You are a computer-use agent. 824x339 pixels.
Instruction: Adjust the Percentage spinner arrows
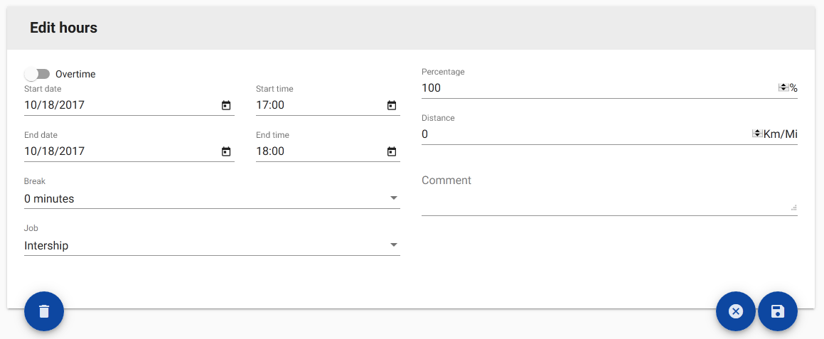click(783, 87)
